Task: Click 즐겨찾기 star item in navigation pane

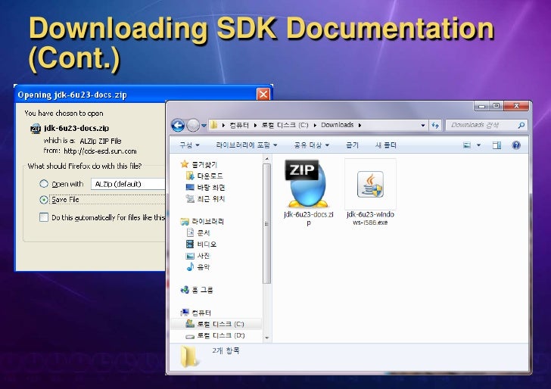Action: [199, 164]
